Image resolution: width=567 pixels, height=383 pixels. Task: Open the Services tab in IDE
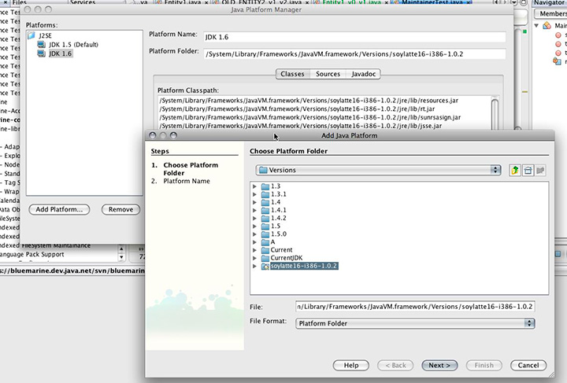click(x=83, y=2)
